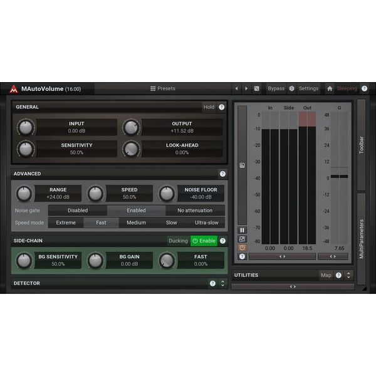Click the level meters width expander bar
Screen dimensions: 376x376
(x=282, y=256)
